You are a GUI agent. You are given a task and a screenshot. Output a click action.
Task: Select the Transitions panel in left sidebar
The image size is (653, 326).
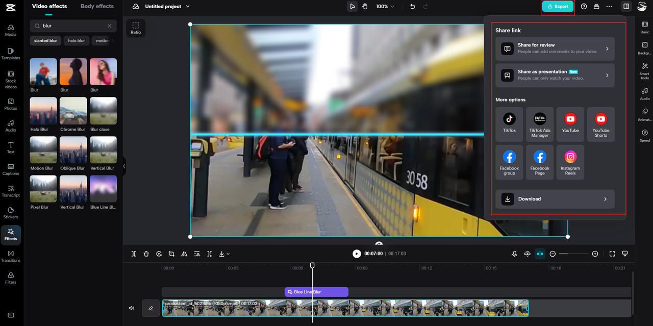[11, 257]
